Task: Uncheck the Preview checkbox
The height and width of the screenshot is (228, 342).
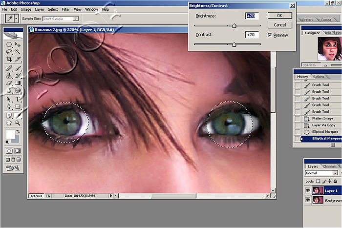Action: [270, 35]
